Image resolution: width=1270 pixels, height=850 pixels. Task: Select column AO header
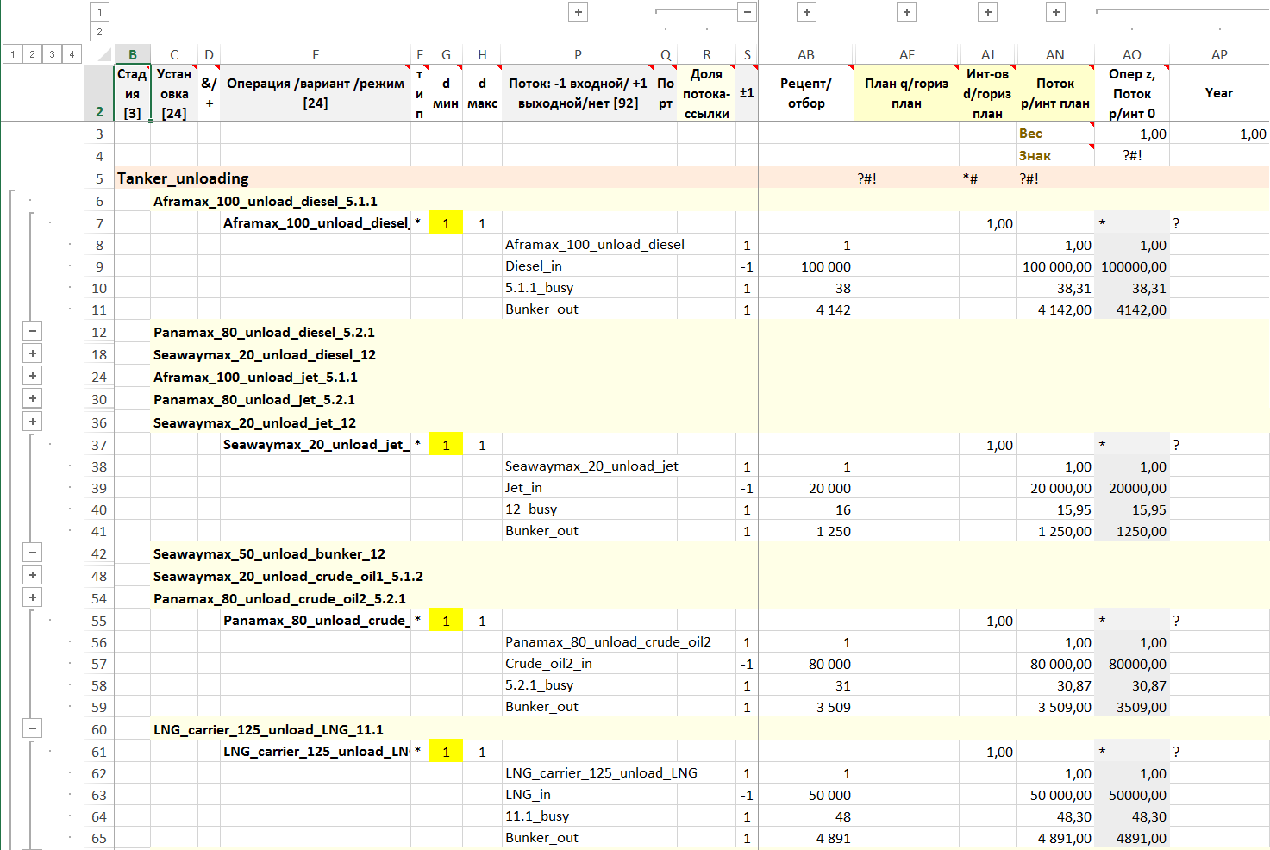click(x=1131, y=54)
